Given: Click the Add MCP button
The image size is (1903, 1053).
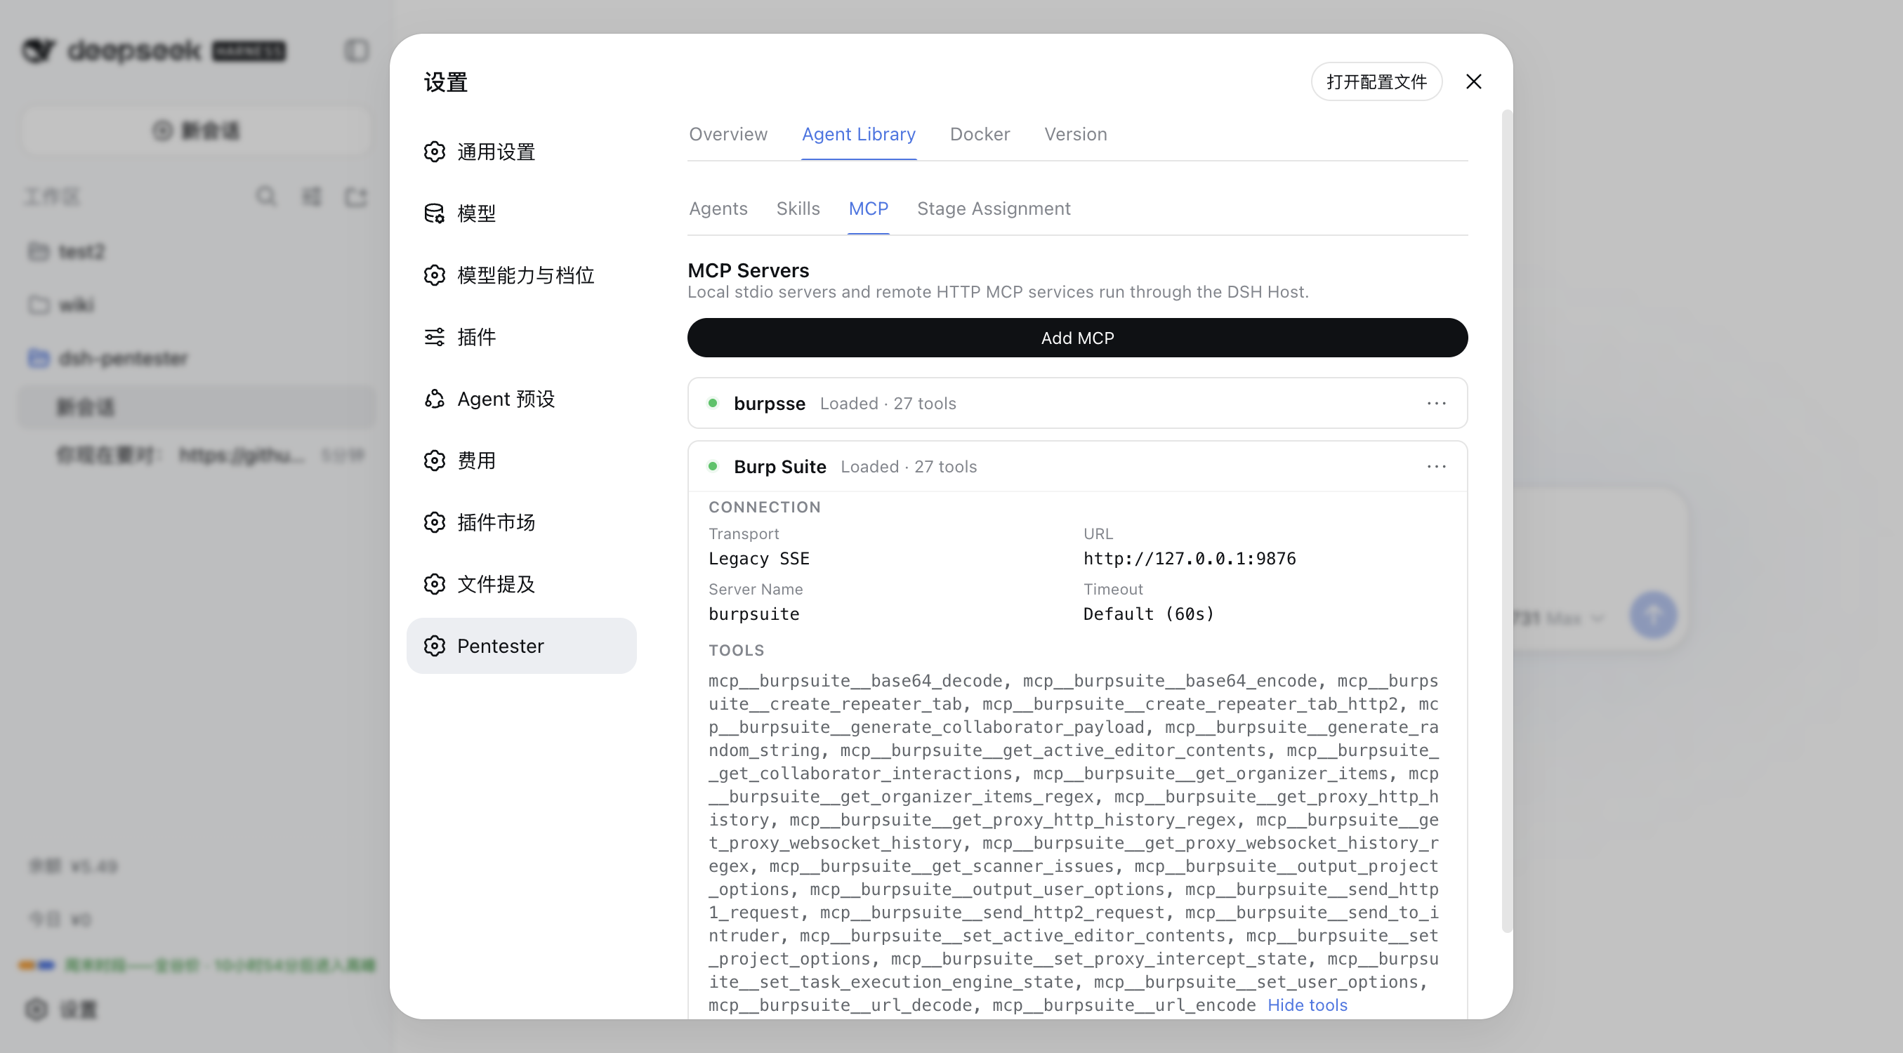Looking at the screenshot, I should (x=1077, y=338).
